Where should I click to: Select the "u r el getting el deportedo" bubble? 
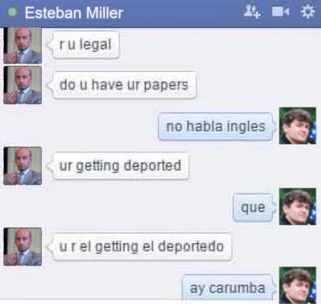click(x=142, y=246)
